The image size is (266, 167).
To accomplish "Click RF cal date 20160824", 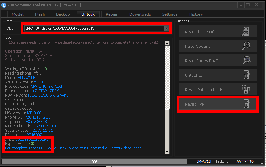I will coord(35,135).
